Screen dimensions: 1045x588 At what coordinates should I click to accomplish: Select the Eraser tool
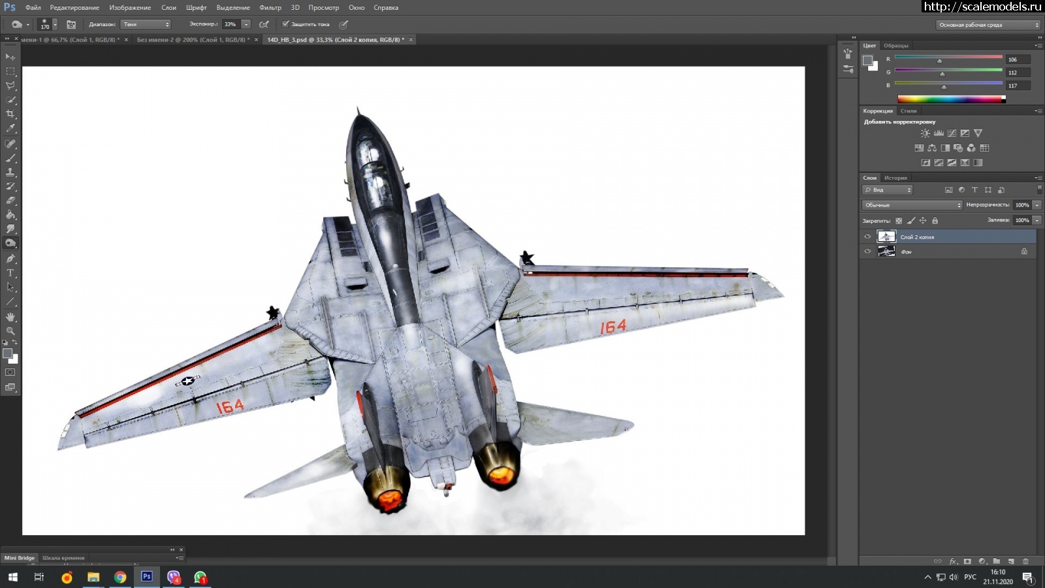point(10,201)
